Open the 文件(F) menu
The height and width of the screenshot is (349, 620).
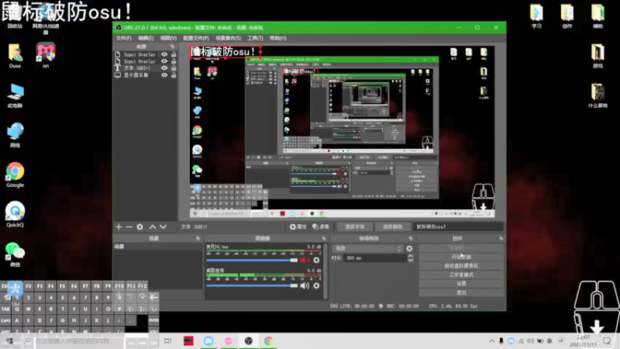click(124, 38)
